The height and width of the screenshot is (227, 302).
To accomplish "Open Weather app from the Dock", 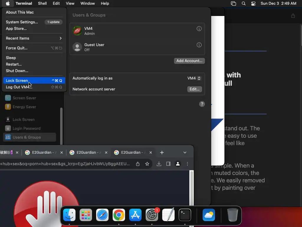I will click(209, 215).
